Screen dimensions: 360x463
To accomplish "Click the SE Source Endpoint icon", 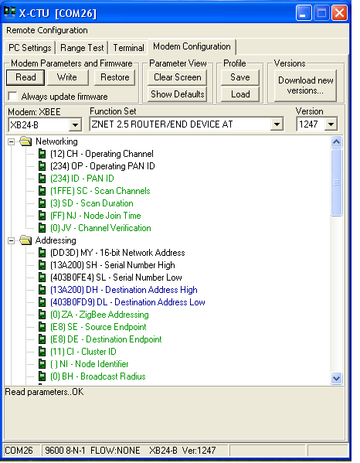I will click(42, 327).
